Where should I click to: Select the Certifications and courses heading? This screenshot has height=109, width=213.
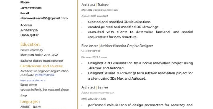click(41, 66)
